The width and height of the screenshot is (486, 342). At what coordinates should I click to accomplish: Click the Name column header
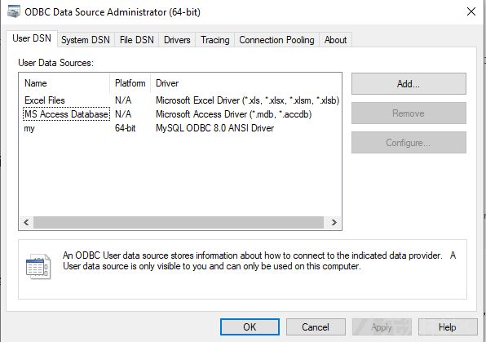pos(64,83)
